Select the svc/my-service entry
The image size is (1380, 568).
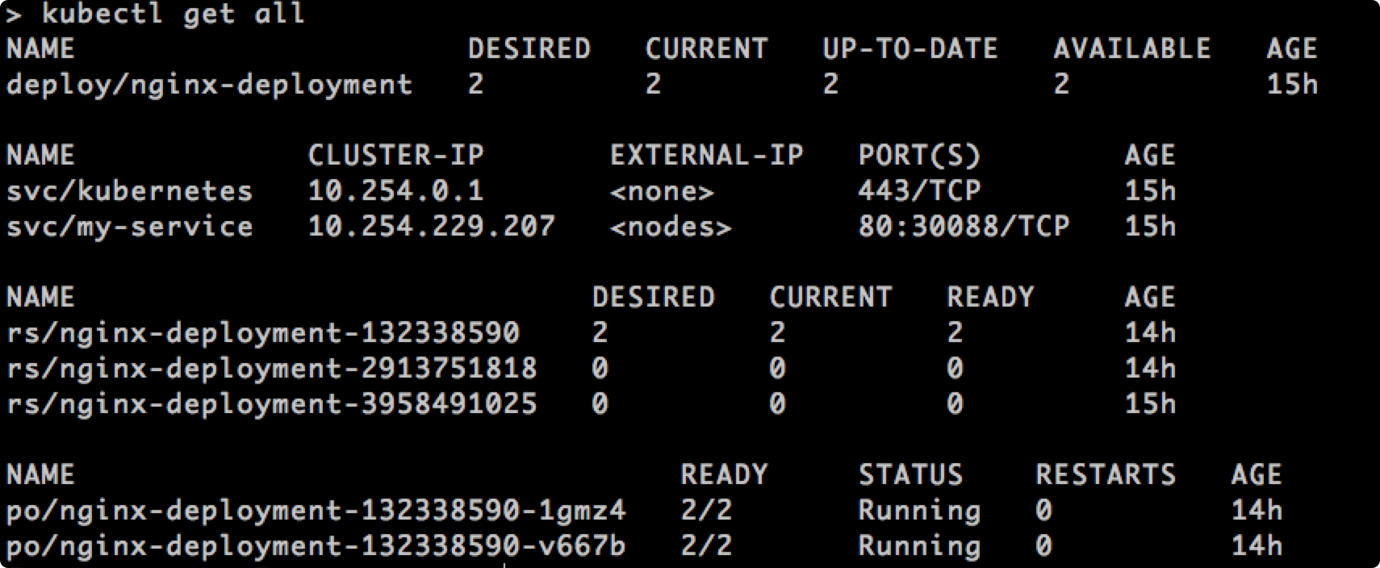tap(129, 227)
